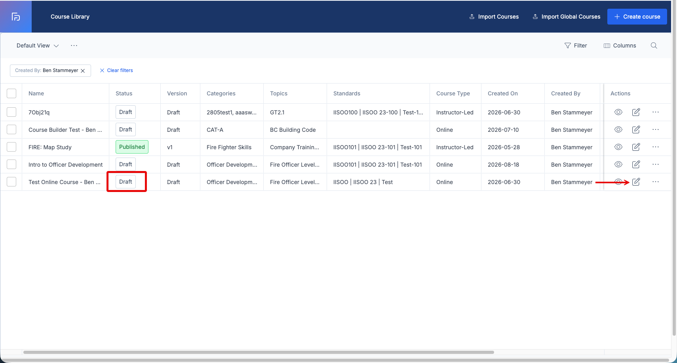
Task: Open more actions for FIRE: Map Study
Action: [x=656, y=147]
